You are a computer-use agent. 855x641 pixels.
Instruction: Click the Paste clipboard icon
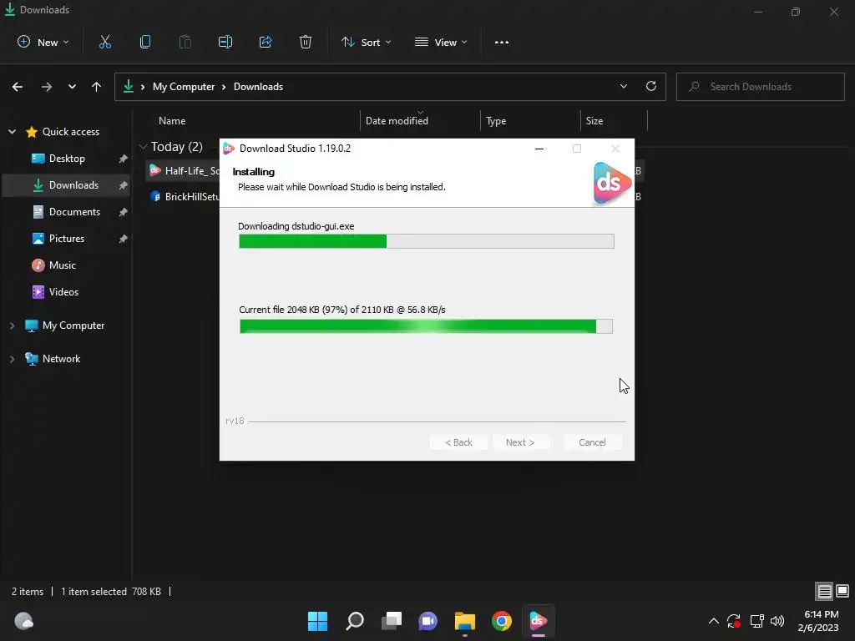click(x=185, y=42)
